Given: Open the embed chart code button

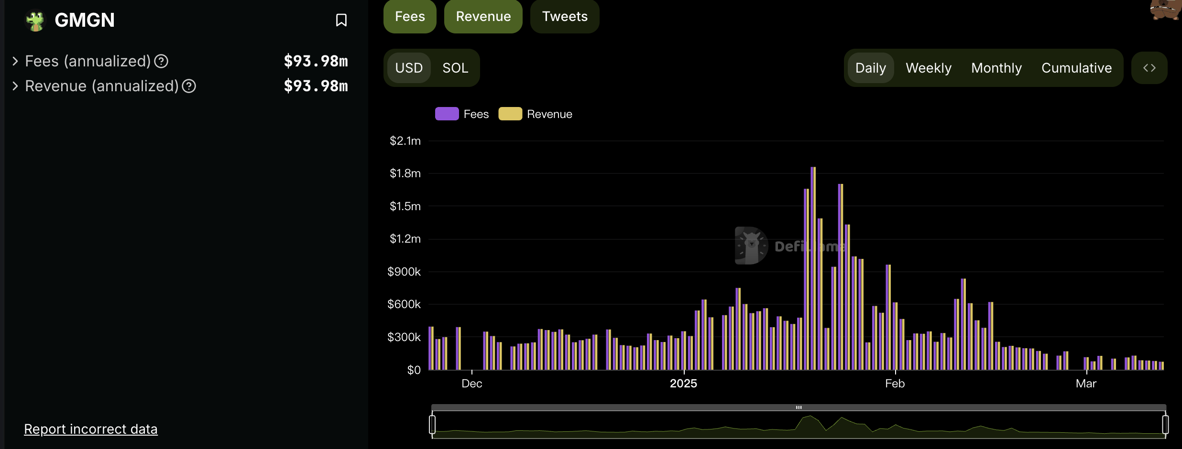Looking at the screenshot, I should [1149, 68].
